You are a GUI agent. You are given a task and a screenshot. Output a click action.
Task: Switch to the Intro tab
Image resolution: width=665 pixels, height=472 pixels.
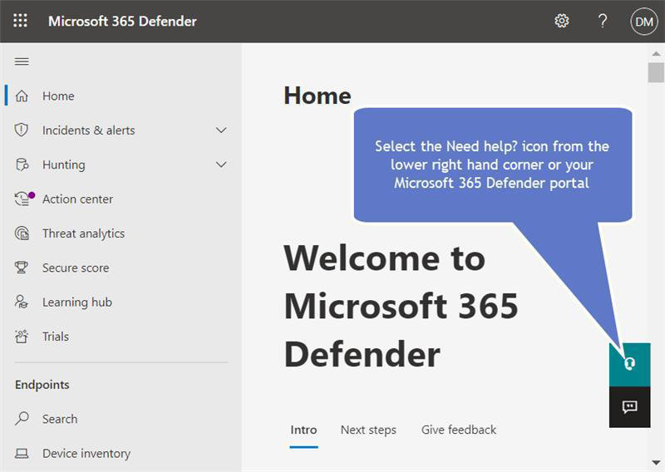[x=303, y=430]
